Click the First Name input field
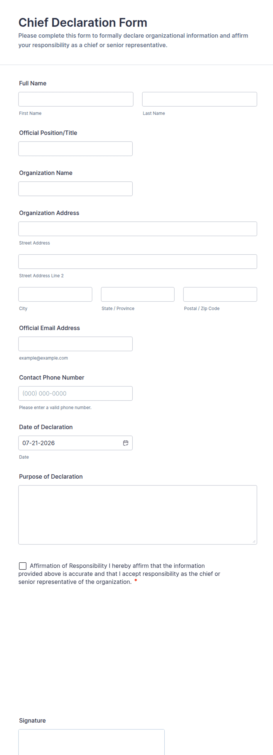273x755 pixels. pyautogui.click(x=76, y=99)
